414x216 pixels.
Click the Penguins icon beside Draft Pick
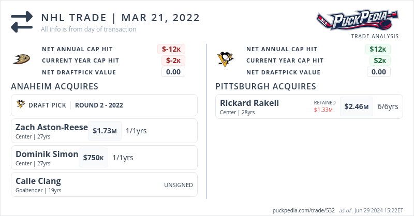click(21, 105)
